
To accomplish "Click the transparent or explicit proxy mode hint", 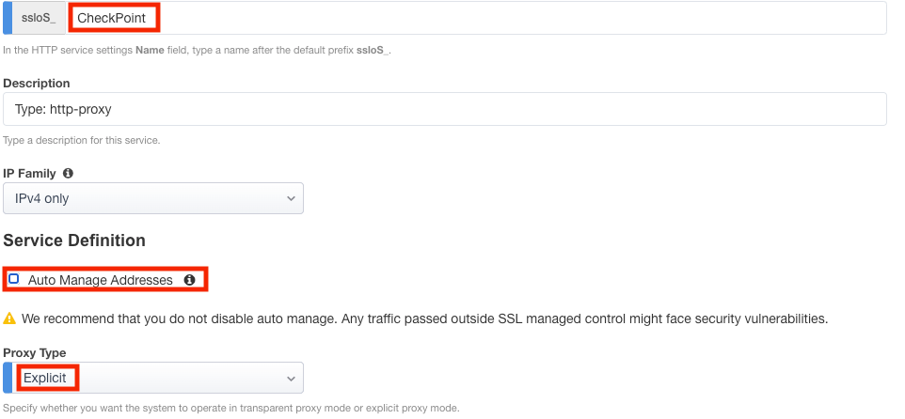I will (x=230, y=409).
